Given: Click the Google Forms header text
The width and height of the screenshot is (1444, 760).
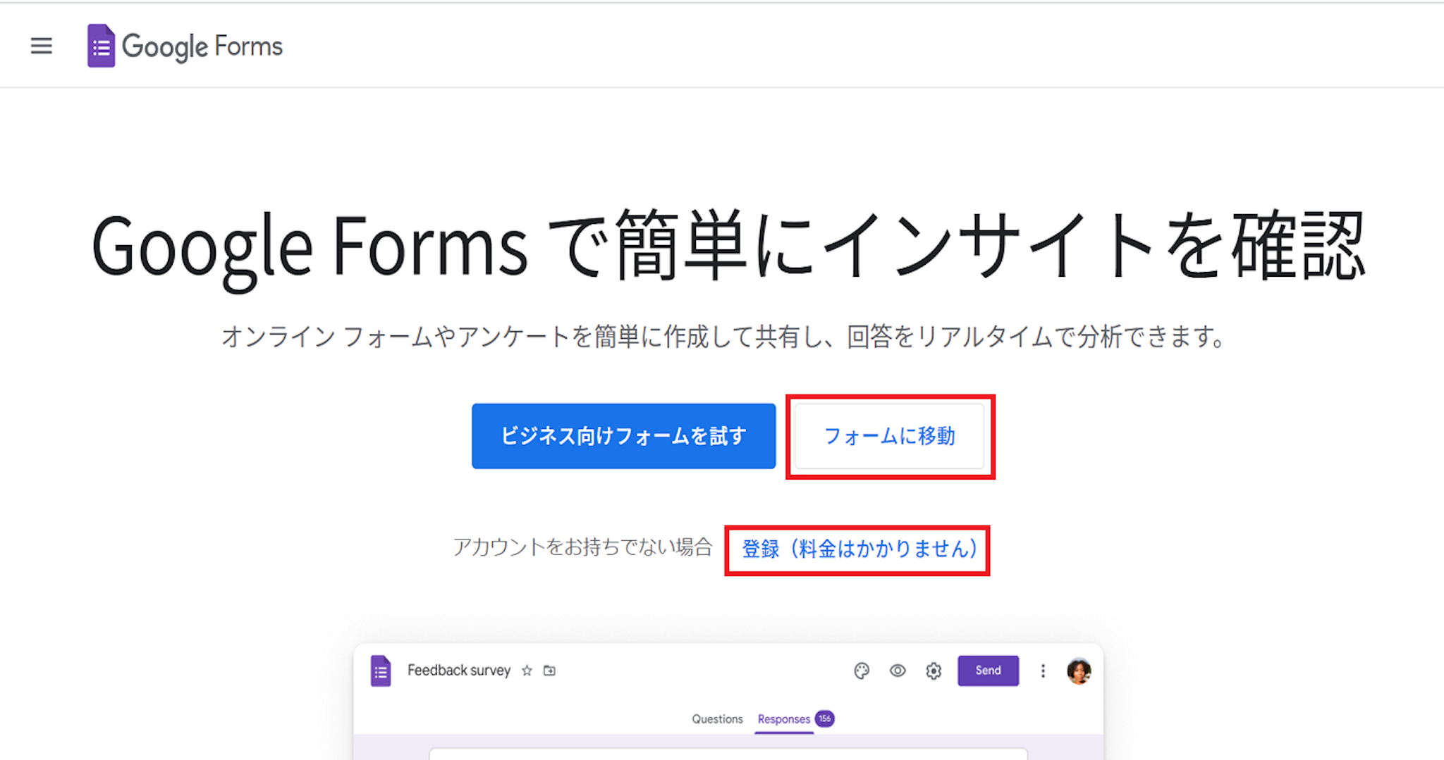Looking at the screenshot, I should (x=202, y=46).
